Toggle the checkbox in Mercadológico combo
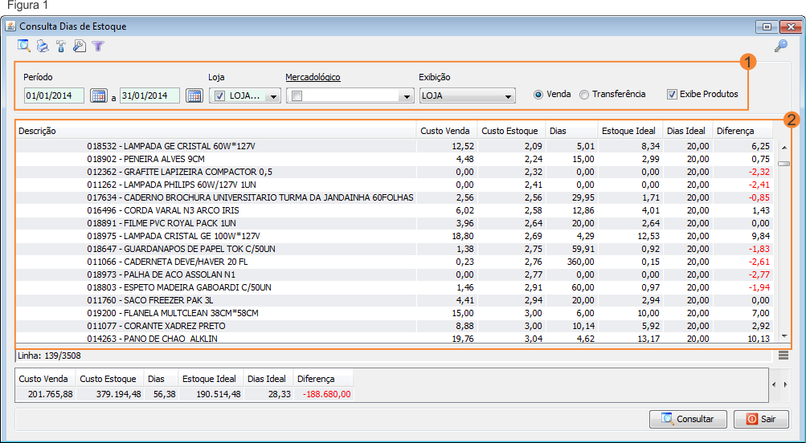The height and width of the screenshot is (443, 806). click(x=297, y=96)
